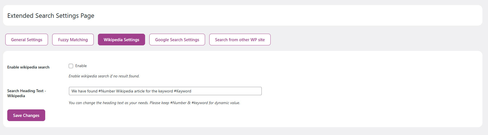Viewport: 488px width, 135px height.
Task: Go to Google Search Settings tab
Action: [x=177, y=40]
